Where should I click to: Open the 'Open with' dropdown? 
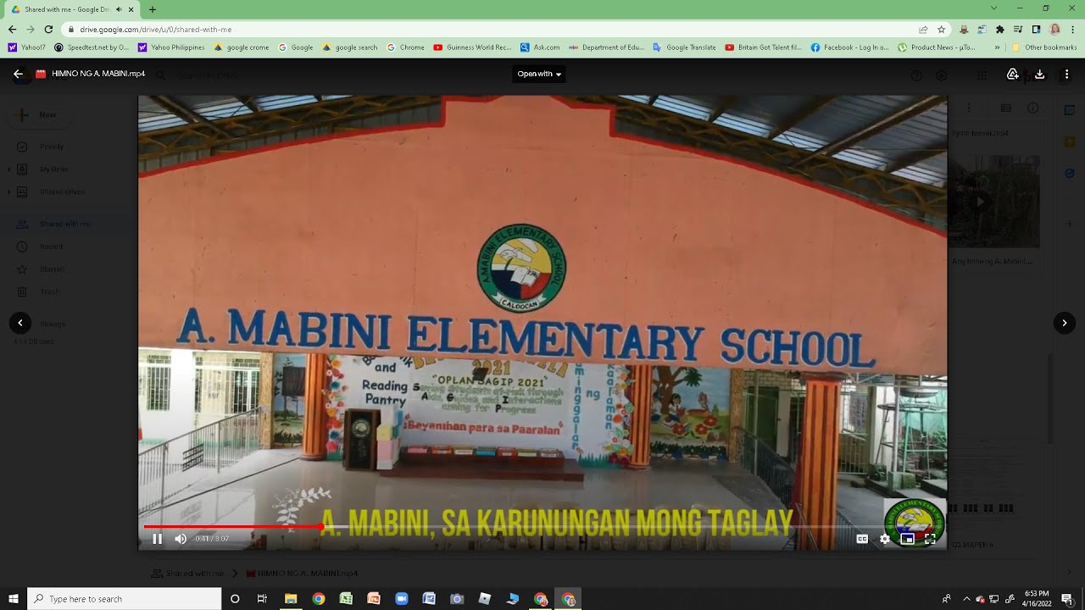click(539, 74)
